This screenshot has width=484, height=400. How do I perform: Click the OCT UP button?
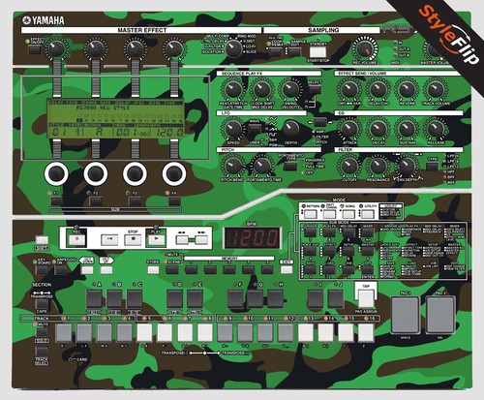click(106, 270)
